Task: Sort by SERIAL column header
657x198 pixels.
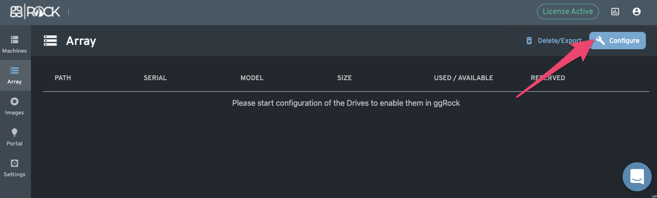Action: click(x=155, y=78)
